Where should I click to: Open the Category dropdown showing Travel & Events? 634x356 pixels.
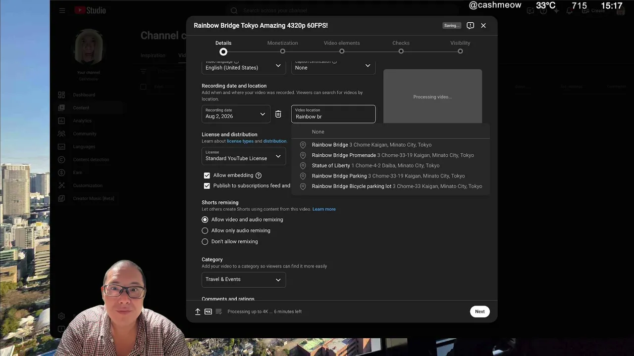244,279
